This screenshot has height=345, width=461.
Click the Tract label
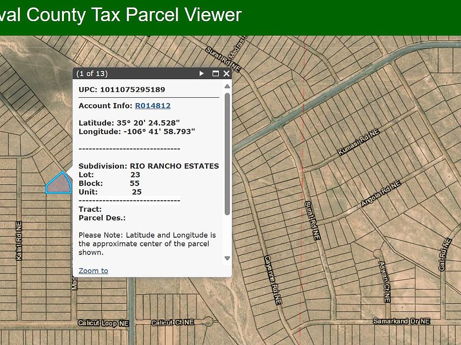click(90, 209)
